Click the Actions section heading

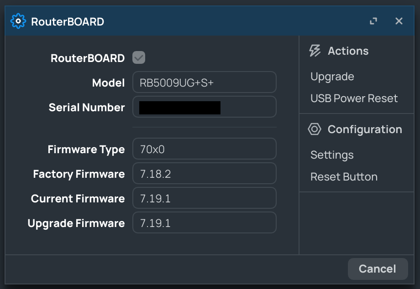tap(348, 51)
